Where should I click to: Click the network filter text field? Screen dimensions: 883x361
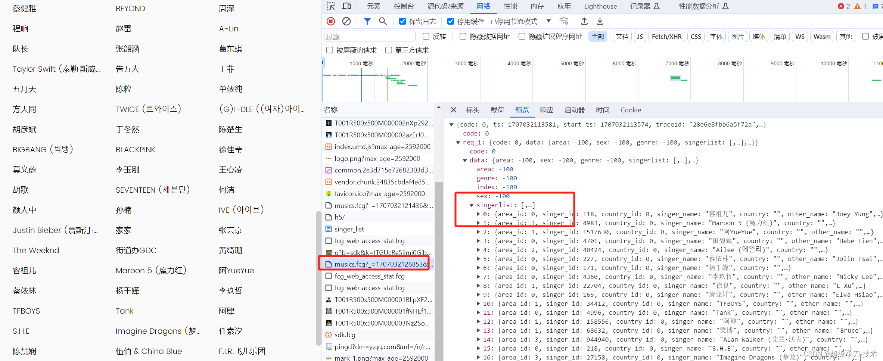[x=370, y=37]
